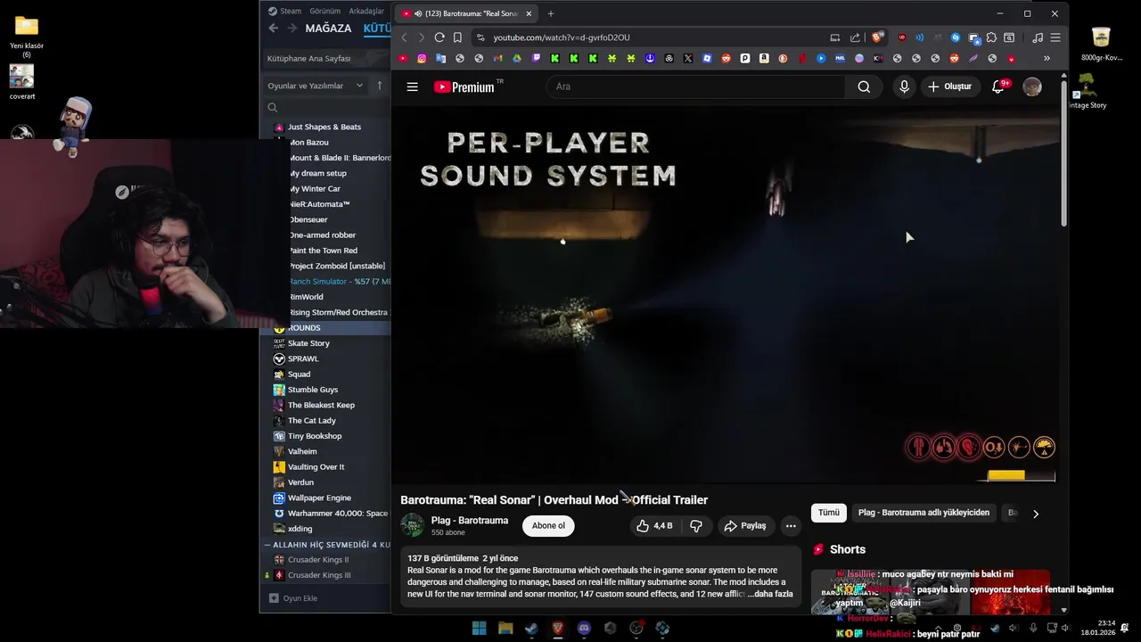Open the browser extensions puzzle icon

coord(991,37)
